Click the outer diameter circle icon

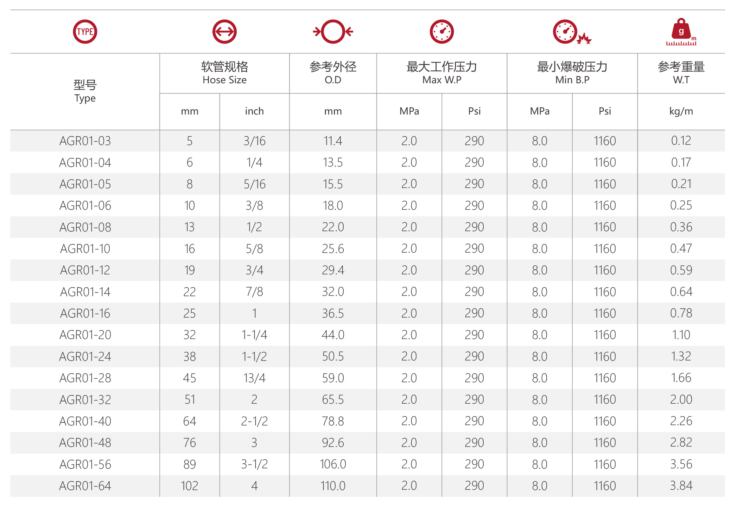tap(333, 32)
